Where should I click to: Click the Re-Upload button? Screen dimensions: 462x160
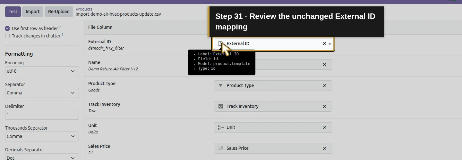pyautogui.click(x=59, y=12)
